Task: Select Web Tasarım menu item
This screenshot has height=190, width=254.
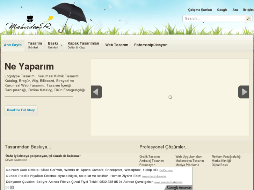Action: (117, 45)
